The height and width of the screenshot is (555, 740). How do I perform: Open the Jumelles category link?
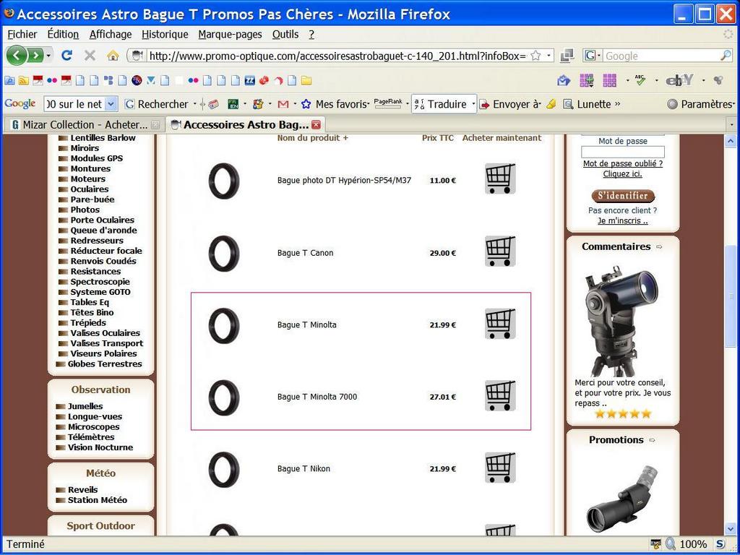pyautogui.click(x=85, y=406)
